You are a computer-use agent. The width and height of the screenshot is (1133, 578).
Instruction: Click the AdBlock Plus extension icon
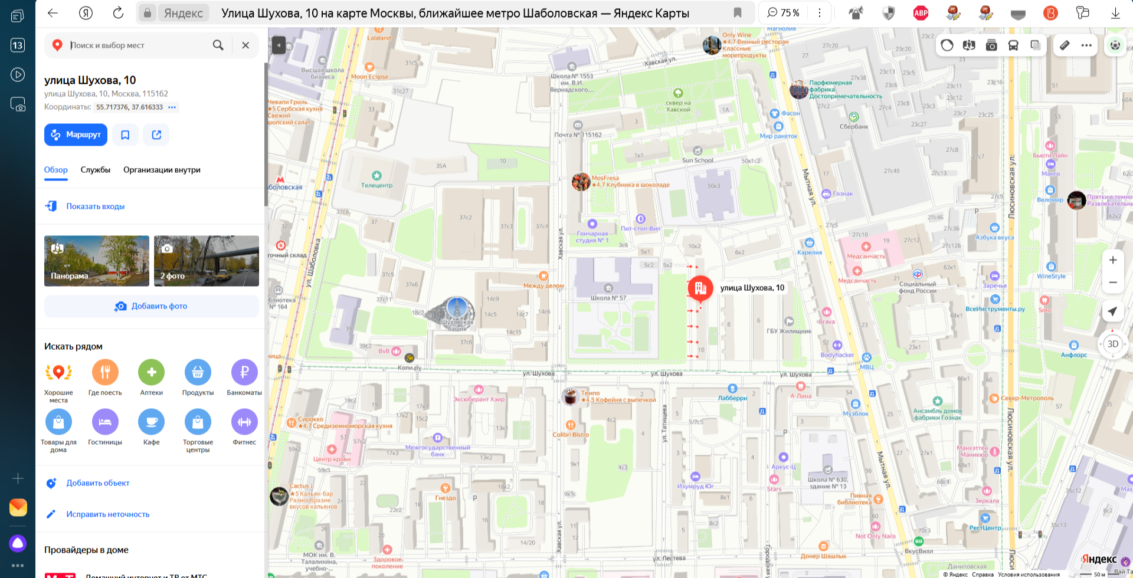(x=921, y=13)
